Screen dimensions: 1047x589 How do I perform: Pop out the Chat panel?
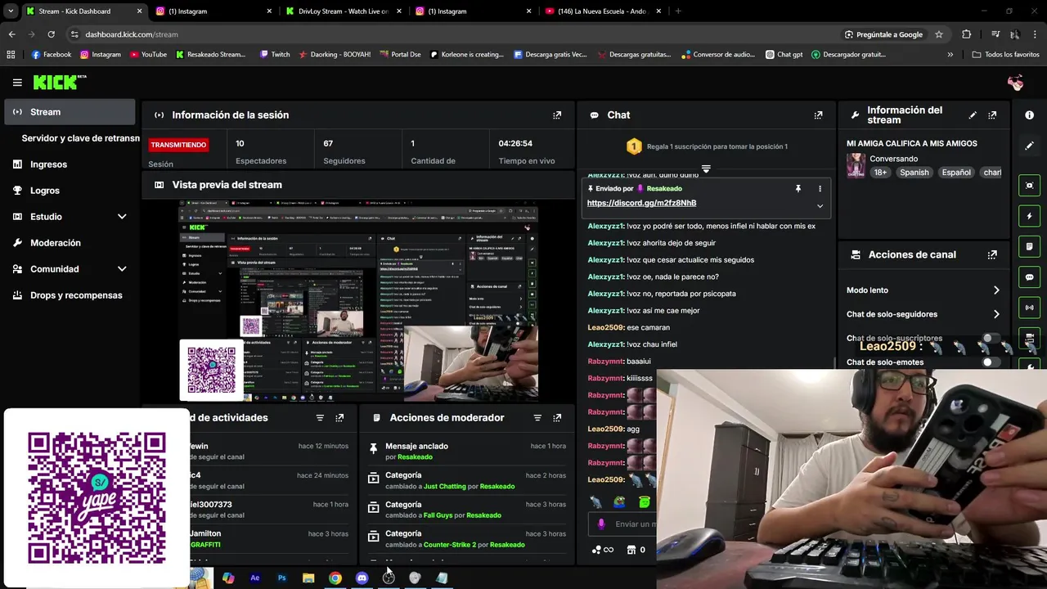pyautogui.click(x=818, y=115)
